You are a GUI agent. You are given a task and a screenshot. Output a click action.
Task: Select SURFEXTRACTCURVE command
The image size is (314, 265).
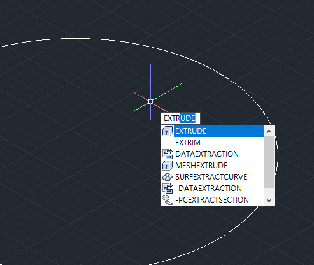[x=213, y=177]
